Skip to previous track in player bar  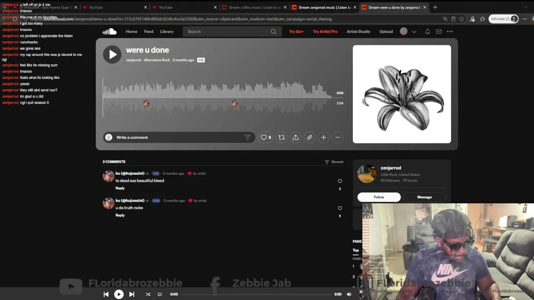click(x=106, y=294)
